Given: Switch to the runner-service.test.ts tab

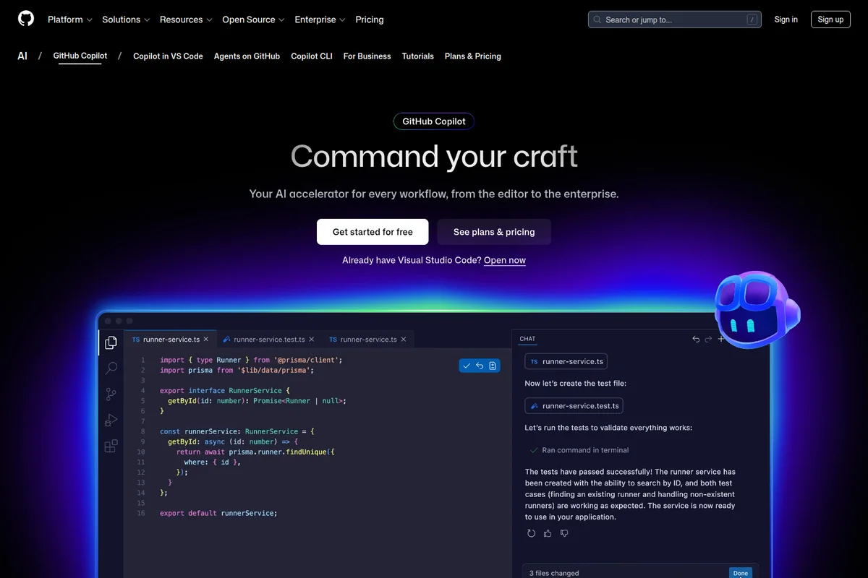Looking at the screenshot, I should pyautogui.click(x=267, y=339).
